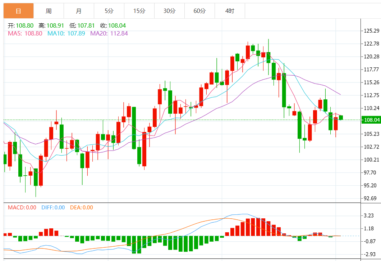Click the 110.24 price axis label

coord(372,108)
